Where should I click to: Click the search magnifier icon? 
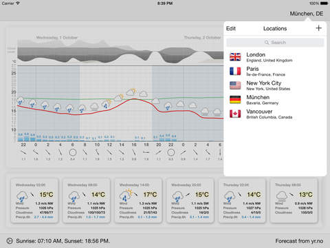click(x=267, y=43)
